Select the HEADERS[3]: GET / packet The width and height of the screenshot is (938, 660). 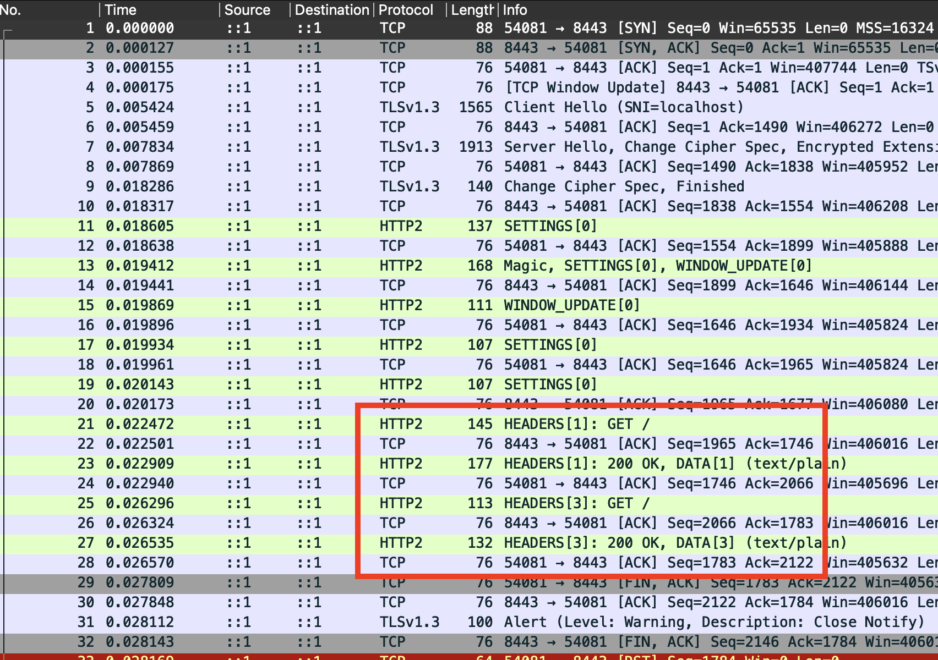(469, 503)
